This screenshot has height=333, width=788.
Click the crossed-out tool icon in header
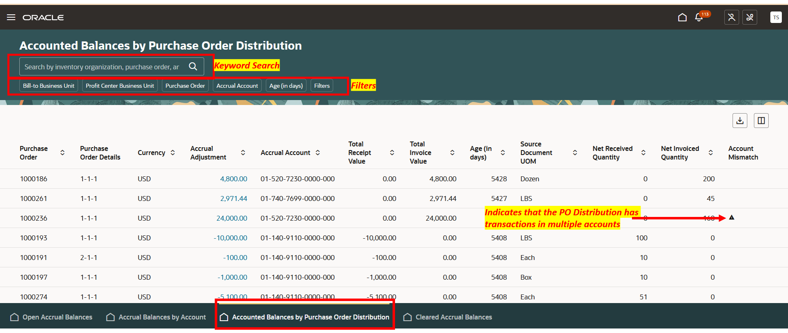[x=750, y=17]
